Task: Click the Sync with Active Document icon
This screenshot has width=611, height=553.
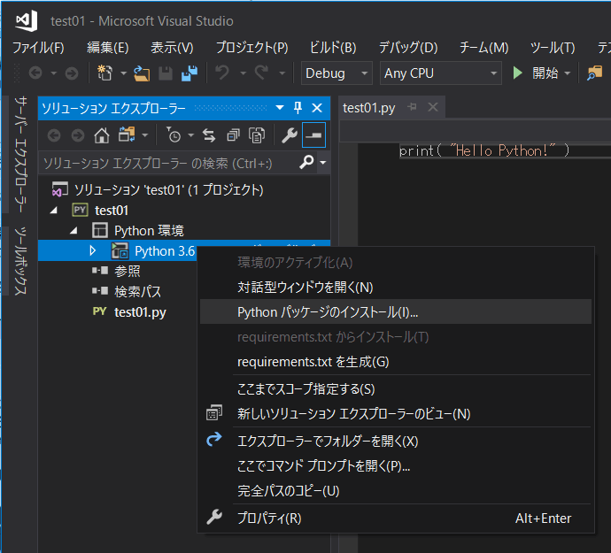Action: click(x=209, y=135)
